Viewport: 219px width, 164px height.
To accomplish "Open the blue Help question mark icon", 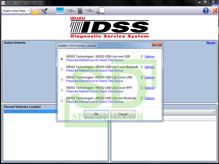I will [206, 11].
